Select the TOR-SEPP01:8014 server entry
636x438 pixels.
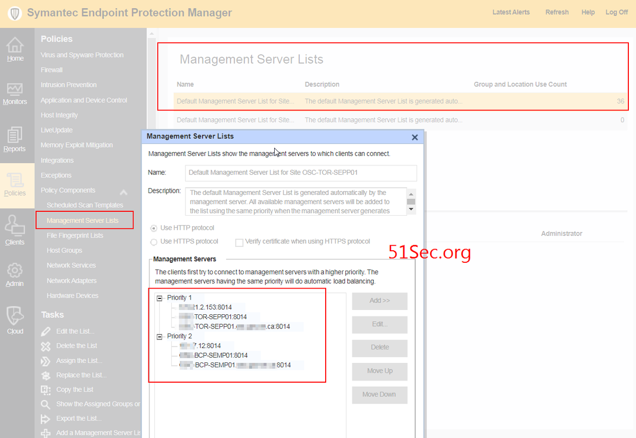[212, 317]
